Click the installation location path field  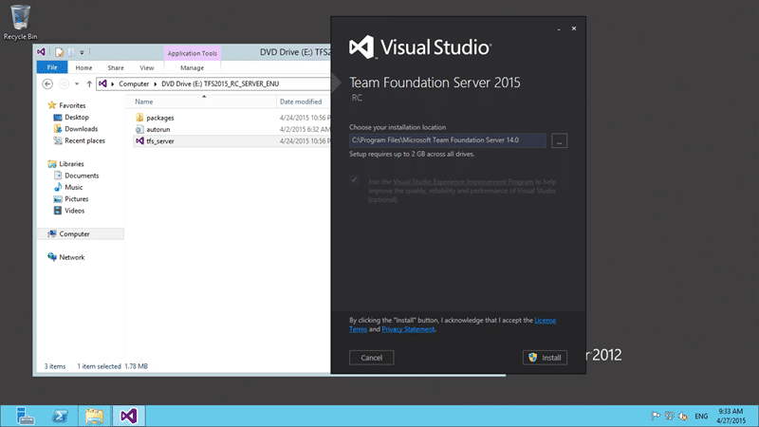pos(448,140)
